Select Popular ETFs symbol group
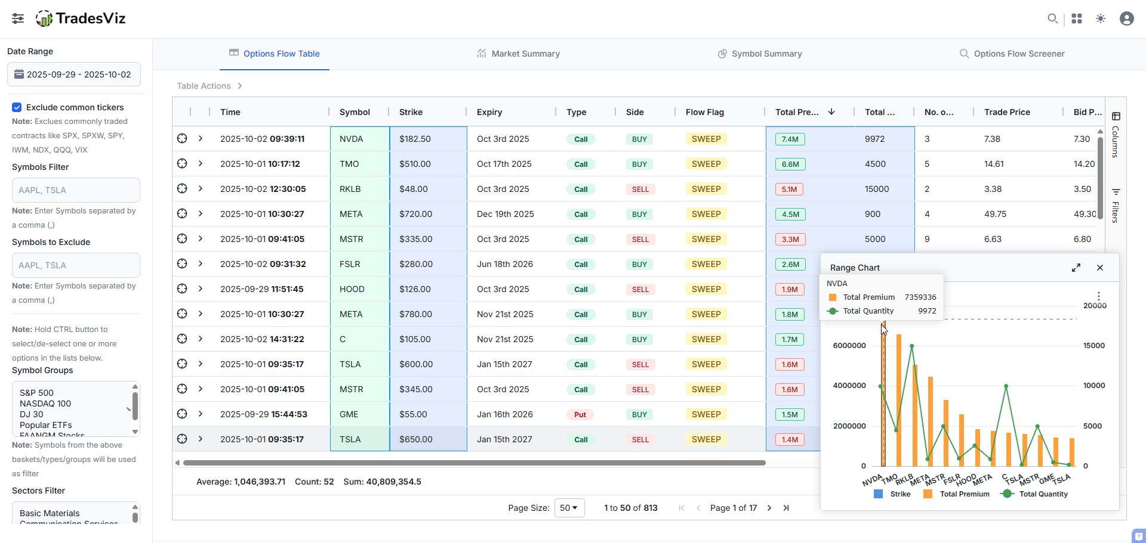1146x543 pixels. [46, 425]
